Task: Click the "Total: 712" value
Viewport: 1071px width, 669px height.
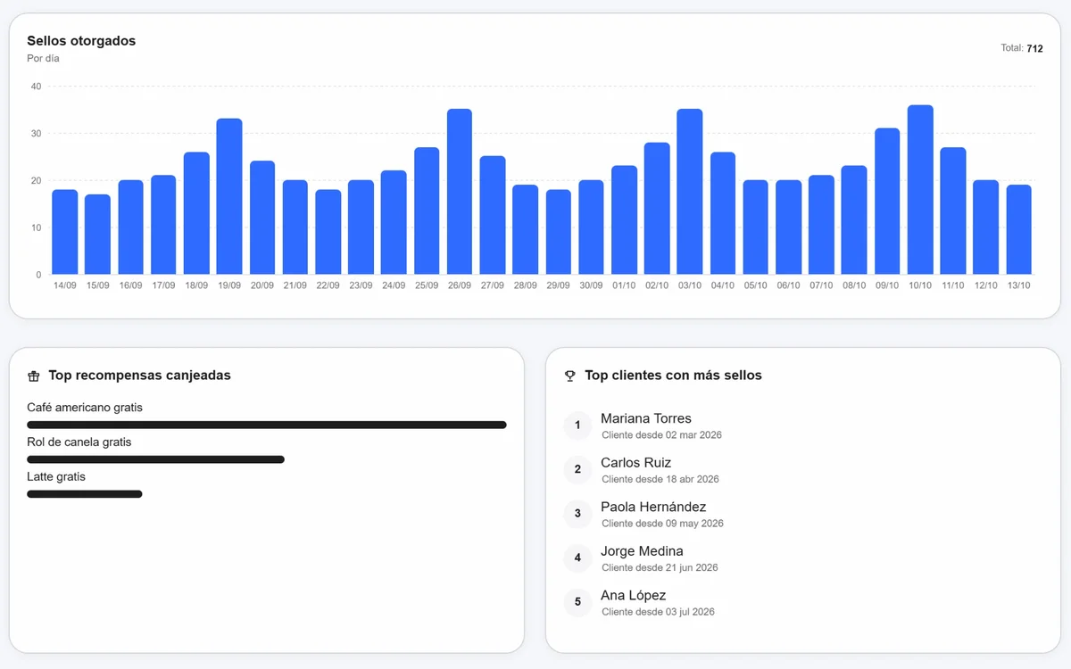Action: pyautogui.click(x=1022, y=48)
